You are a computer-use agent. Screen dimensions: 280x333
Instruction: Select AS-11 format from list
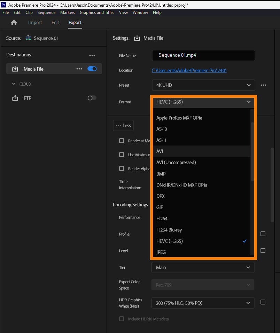click(202, 140)
